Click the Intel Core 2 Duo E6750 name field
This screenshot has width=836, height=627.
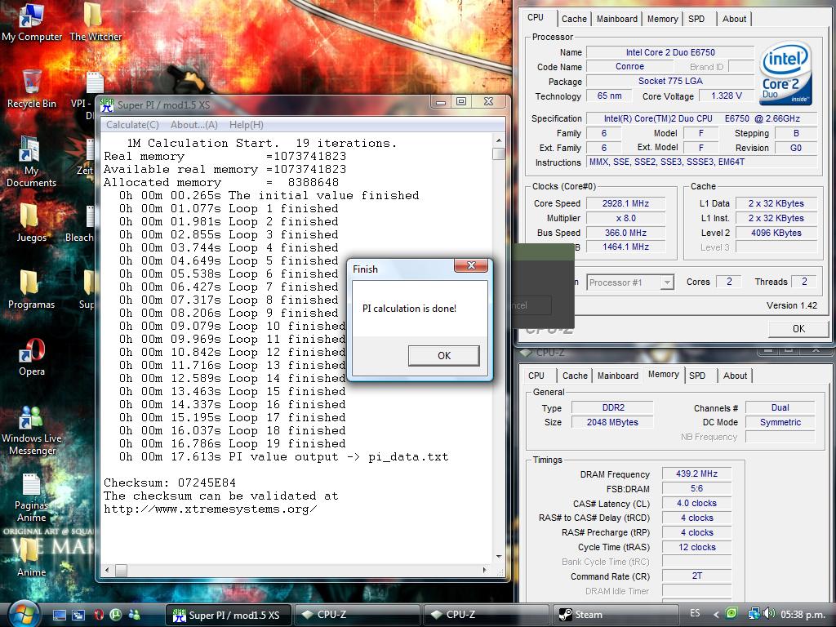pos(670,52)
